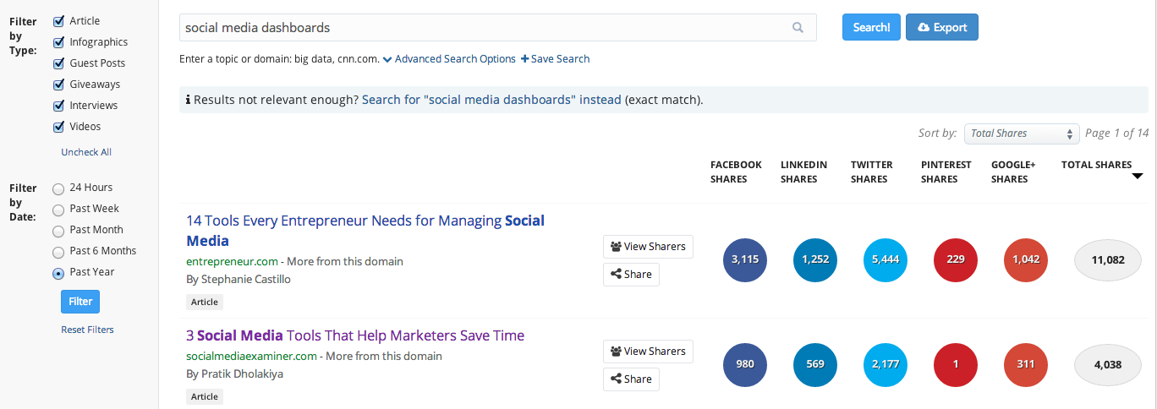
Task: Uncheck the Giveaways checkbox
Action: [x=59, y=85]
